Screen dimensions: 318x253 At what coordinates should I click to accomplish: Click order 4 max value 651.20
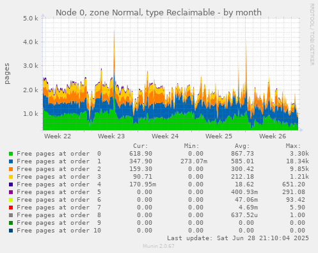[294, 184]
